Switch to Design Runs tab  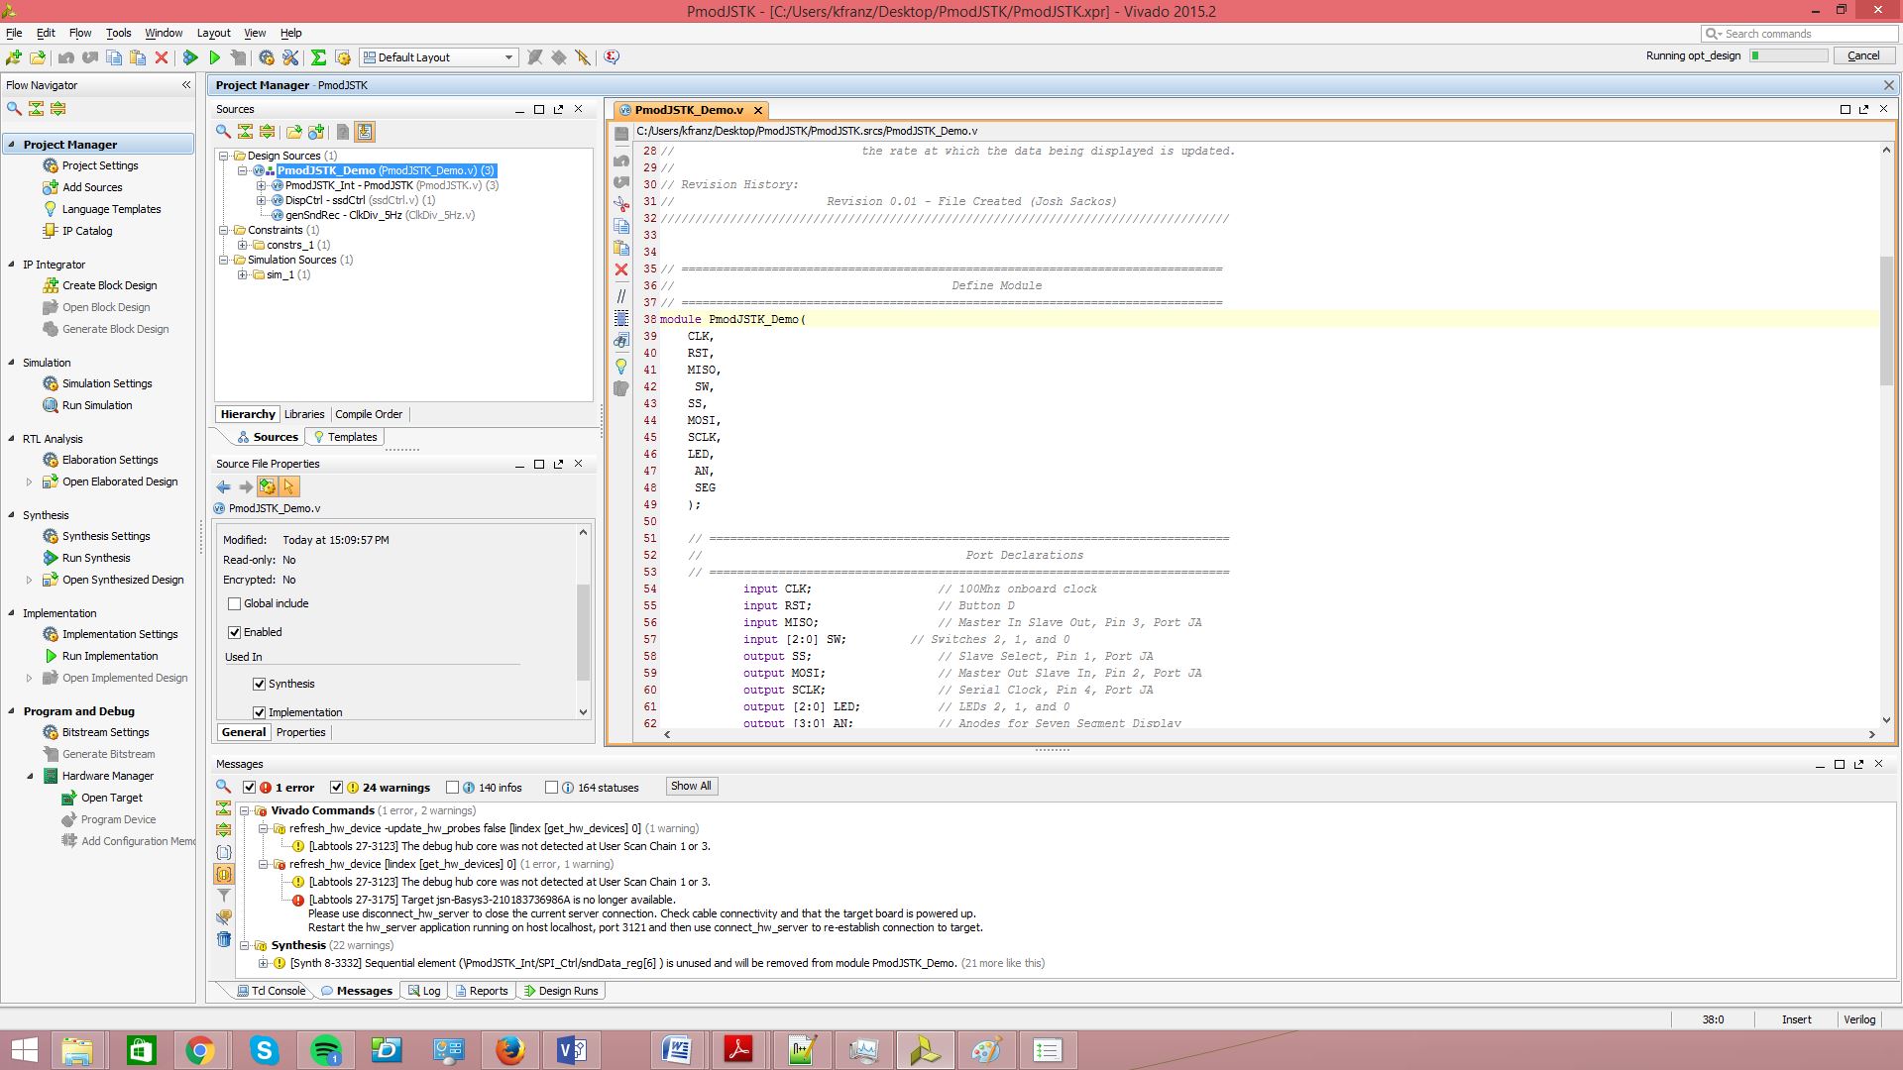click(561, 991)
